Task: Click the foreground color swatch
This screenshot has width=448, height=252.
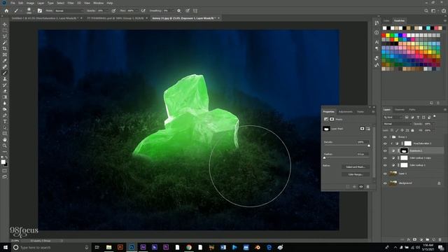Action: (x=3, y=162)
